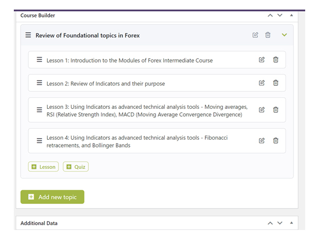Edit Lesson 2 Review of Indicators
The height and width of the screenshot is (239, 319).
[x=262, y=83]
